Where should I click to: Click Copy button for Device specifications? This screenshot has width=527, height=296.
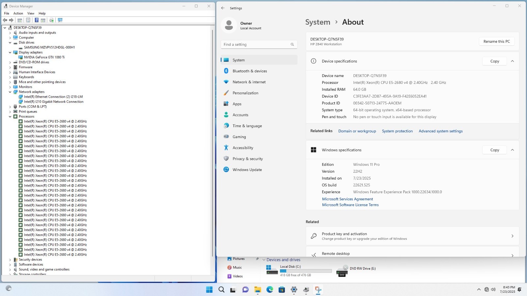click(x=494, y=61)
